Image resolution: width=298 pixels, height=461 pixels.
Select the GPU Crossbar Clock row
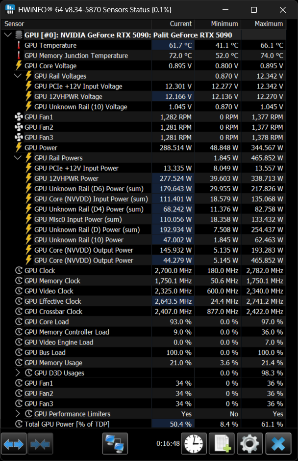tap(144, 312)
